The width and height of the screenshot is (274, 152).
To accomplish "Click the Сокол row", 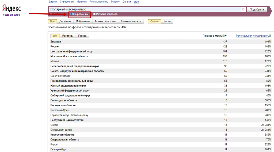I will pos(161,125).
